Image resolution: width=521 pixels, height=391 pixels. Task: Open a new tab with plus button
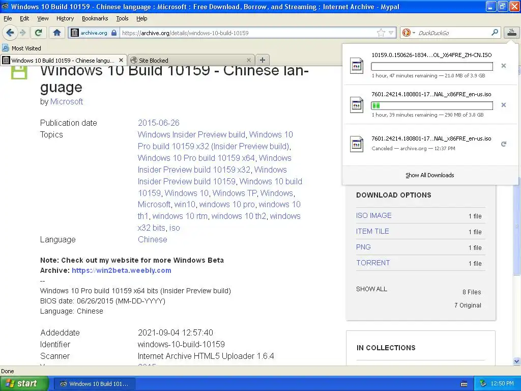pos(263,60)
